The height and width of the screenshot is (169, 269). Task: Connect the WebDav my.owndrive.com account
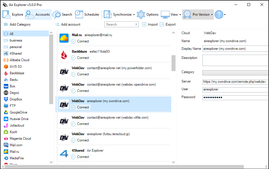tap(80, 107)
